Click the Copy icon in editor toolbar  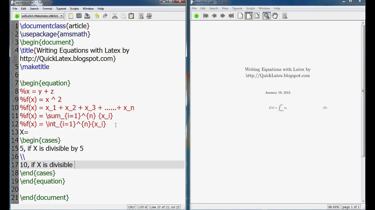click(x=123, y=16)
